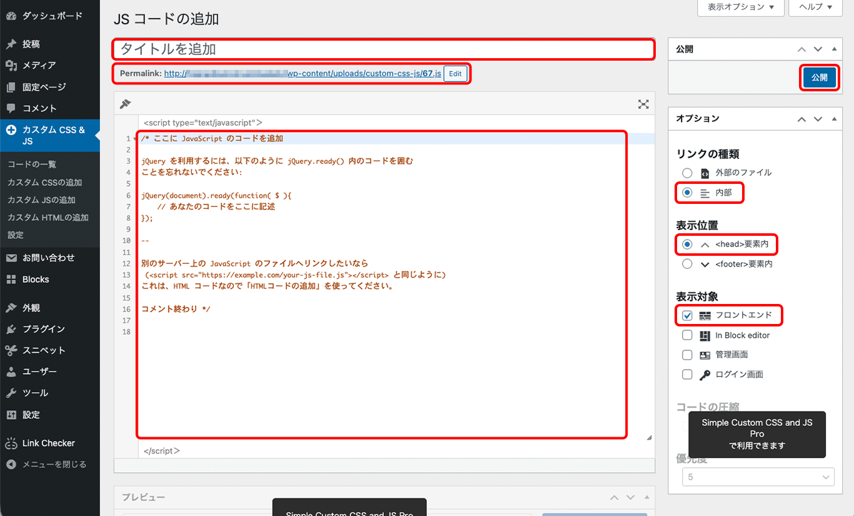Open the スニペット menu item
854x516 pixels.
tap(43, 350)
